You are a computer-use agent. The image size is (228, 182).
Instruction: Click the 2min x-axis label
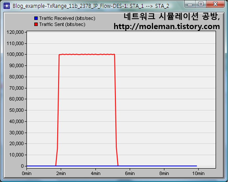(x=61, y=173)
